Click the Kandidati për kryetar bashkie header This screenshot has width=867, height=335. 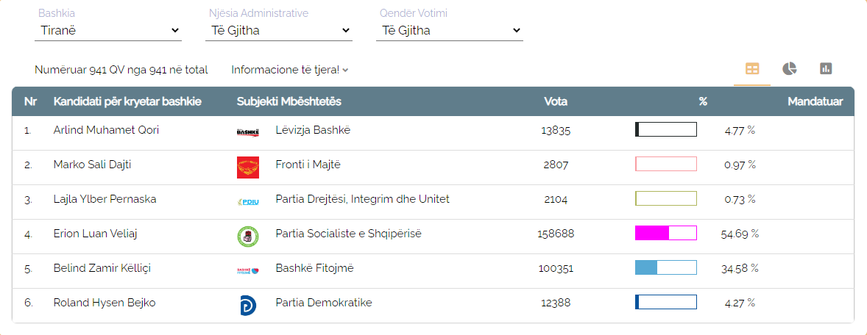pyautogui.click(x=127, y=101)
